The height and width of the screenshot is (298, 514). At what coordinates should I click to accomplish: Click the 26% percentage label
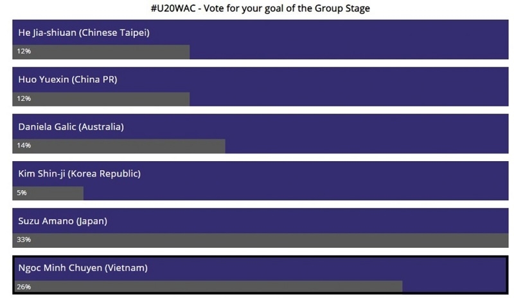click(24, 287)
